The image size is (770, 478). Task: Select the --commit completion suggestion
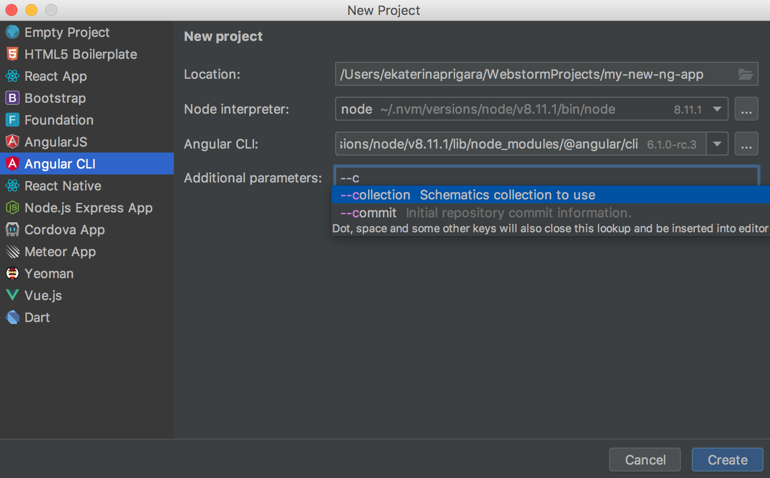click(551, 213)
